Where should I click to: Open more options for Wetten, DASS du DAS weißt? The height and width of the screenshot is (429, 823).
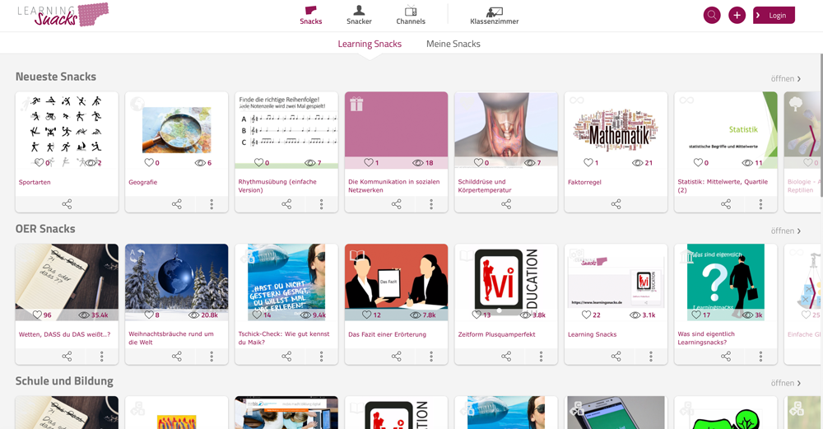click(102, 357)
